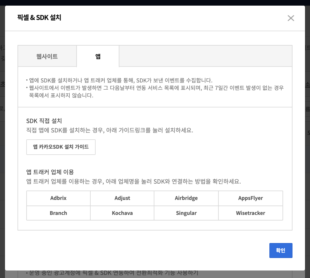View the Kochava SDK linking method
This screenshot has width=310, height=278.
(x=122, y=213)
